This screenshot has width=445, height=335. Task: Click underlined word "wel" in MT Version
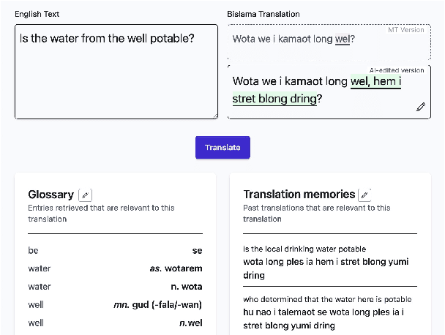[x=343, y=39]
